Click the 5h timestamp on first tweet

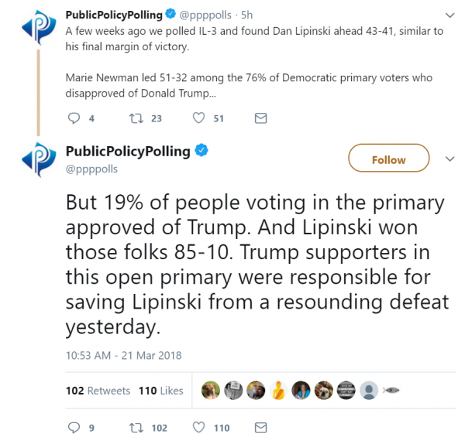point(246,15)
